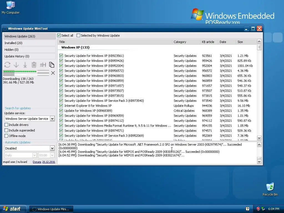The image size is (284, 213).
Task: Open the Recycle Bin desktop icon
Action: (x=270, y=189)
